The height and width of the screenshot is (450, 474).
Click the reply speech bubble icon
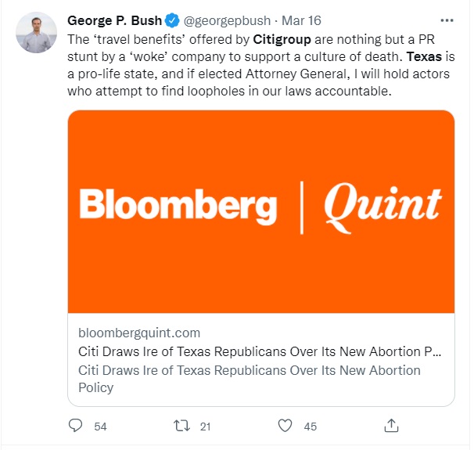point(75,426)
